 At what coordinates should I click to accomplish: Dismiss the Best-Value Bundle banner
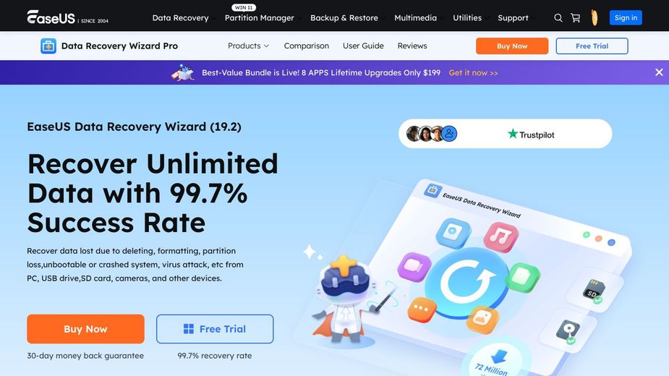(x=659, y=72)
